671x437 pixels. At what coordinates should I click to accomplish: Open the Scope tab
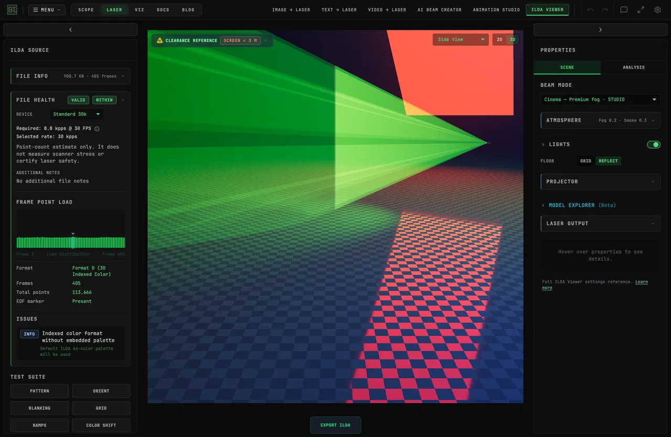[x=86, y=9]
